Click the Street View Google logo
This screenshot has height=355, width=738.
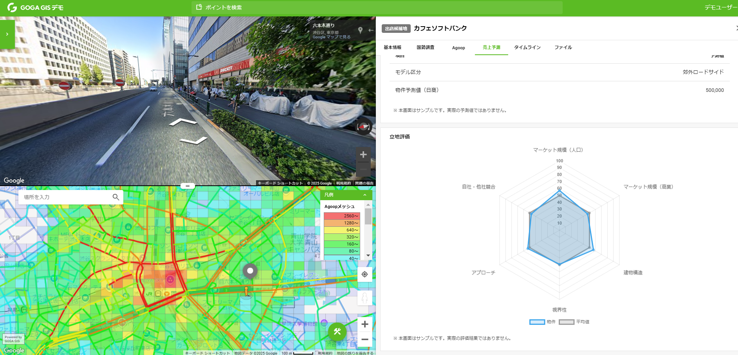(x=14, y=180)
